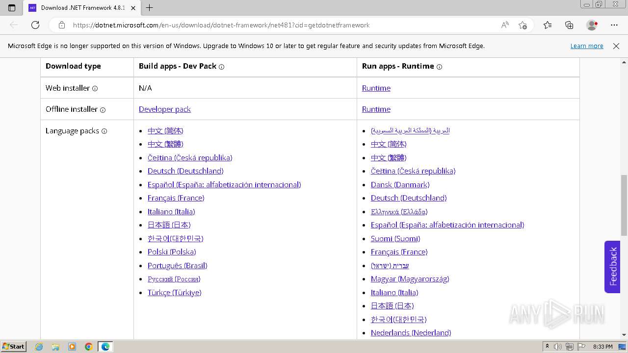
Task: Download Runtime Magyar (Magyarország) pack
Action: point(410,279)
